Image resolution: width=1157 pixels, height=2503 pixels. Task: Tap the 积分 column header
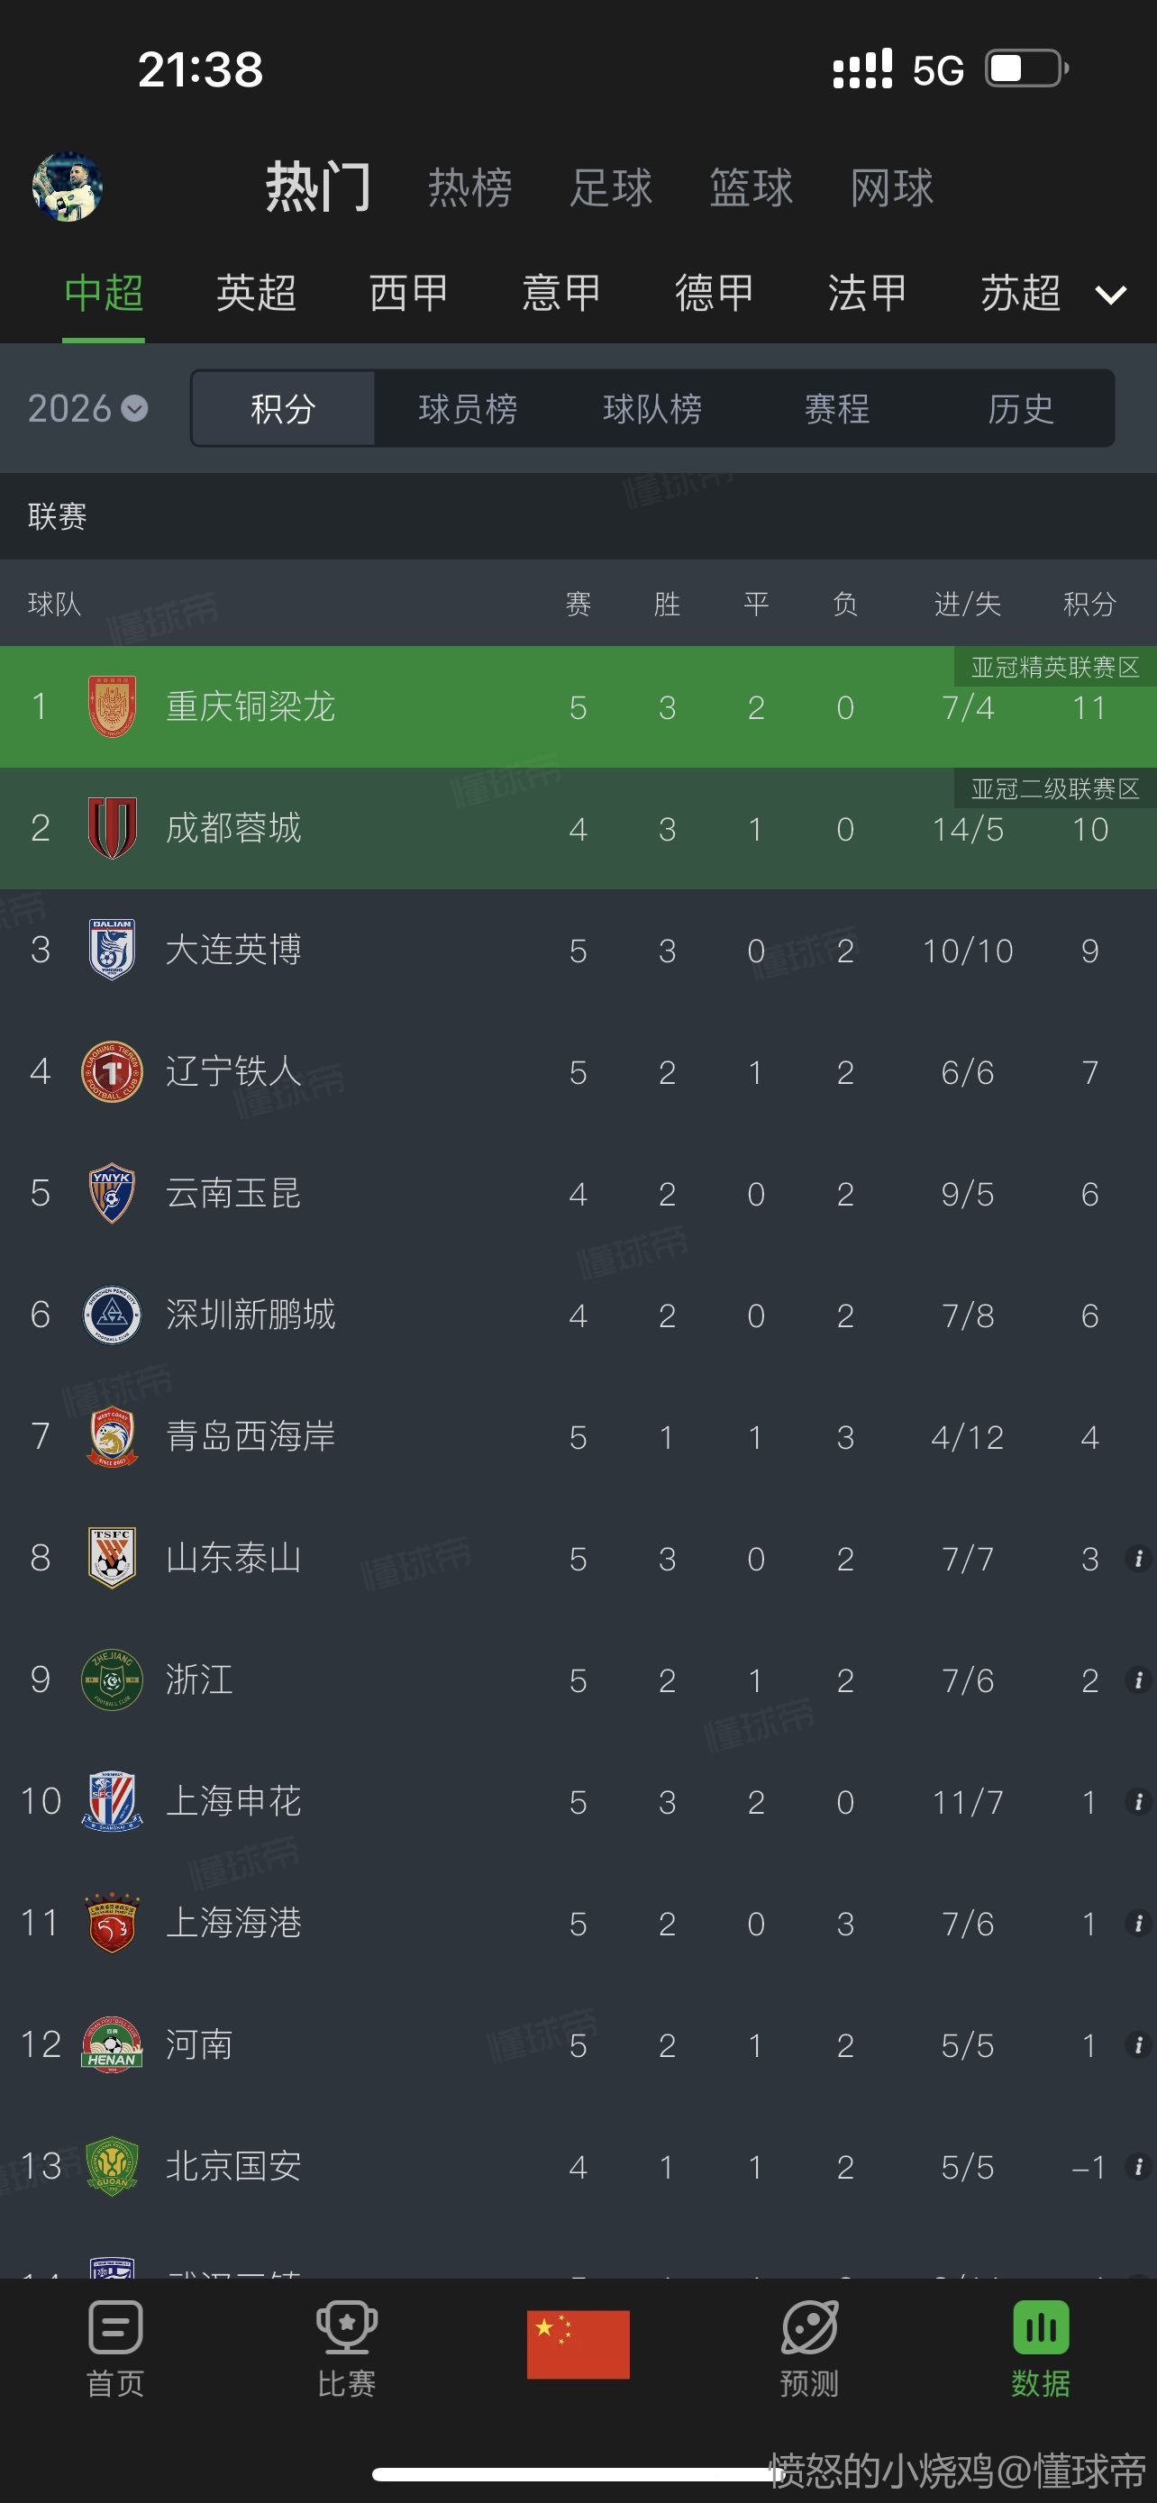[x=1089, y=604]
